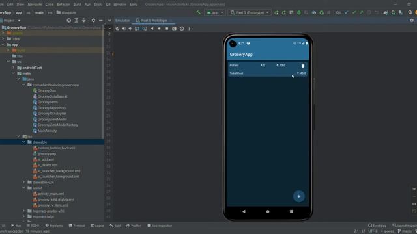Select MainActivity in the project tree
The width and height of the screenshot is (417, 234).
click(x=47, y=131)
